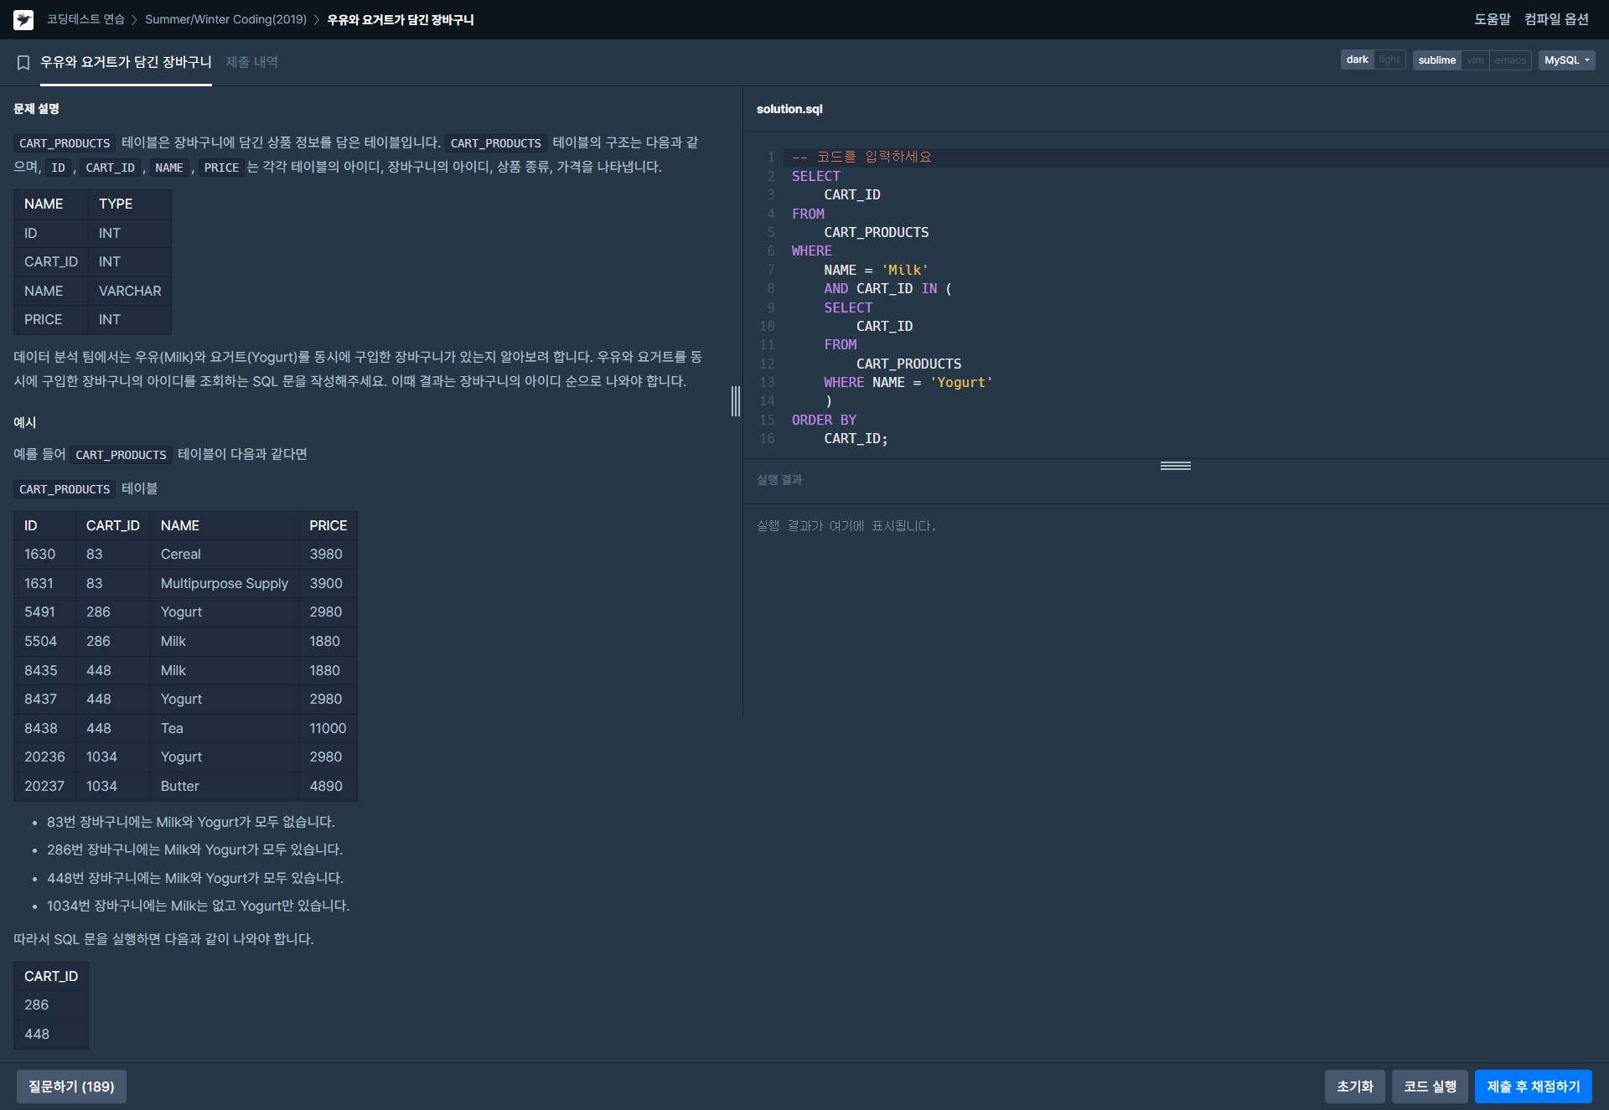Go to 코딩테스트 연습 breadcrumb
Image resolution: width=1609 pixels, height=1110 pixels.
(85, 19)
